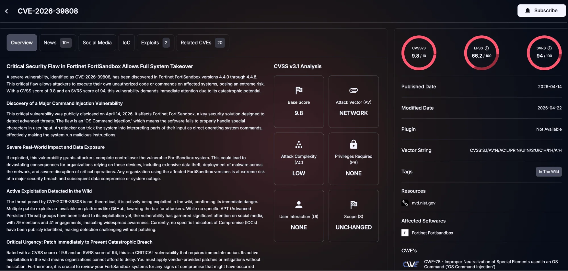
Task: Open the Overview tab
Action: click(22, 43)
